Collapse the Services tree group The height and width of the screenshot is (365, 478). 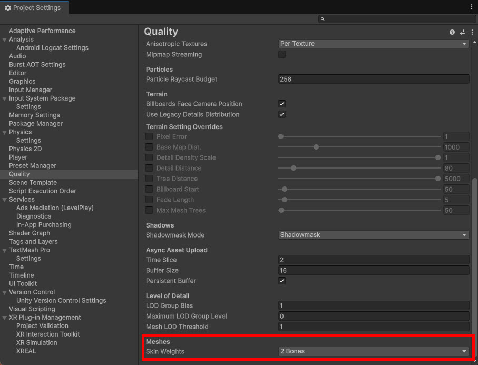(5, 200)
